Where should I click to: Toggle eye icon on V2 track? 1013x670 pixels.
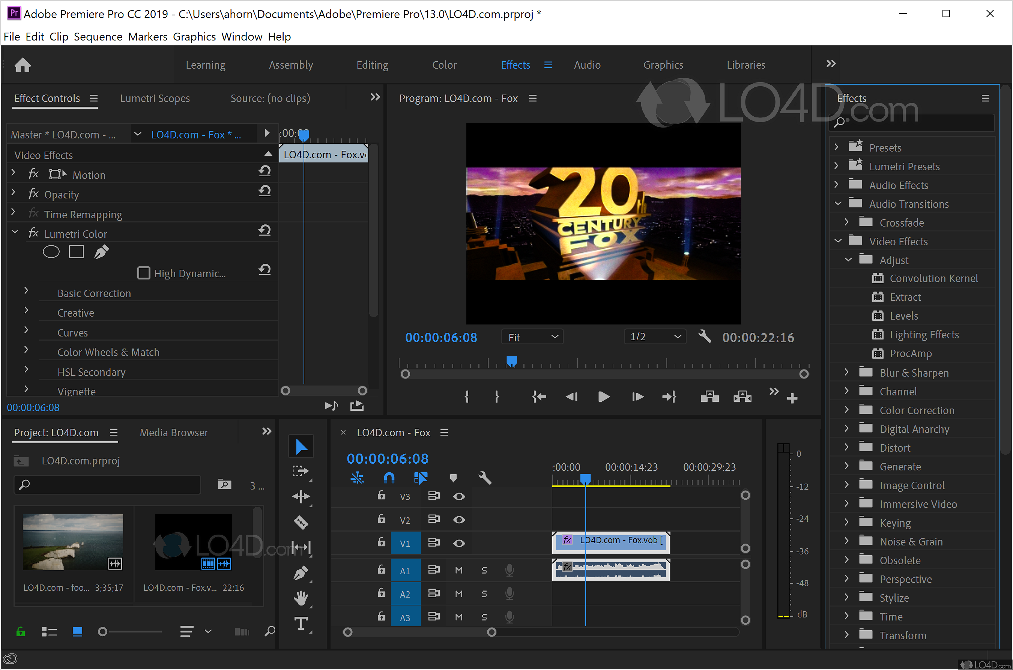coord(459,518)
